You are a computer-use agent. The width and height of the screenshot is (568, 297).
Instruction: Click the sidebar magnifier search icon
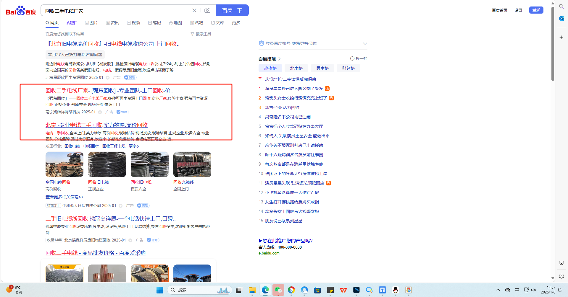(x=561, y=6)
